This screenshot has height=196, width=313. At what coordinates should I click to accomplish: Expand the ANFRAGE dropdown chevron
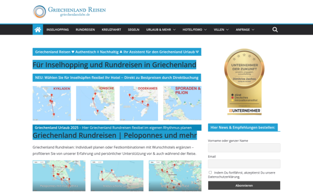253,30
